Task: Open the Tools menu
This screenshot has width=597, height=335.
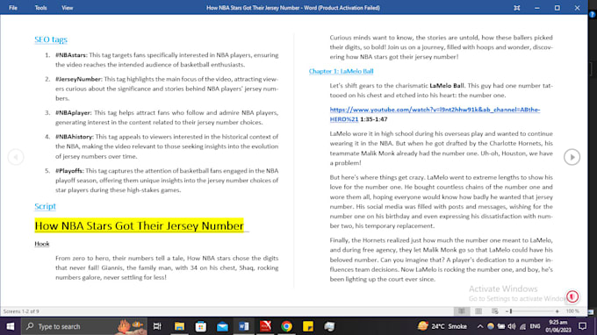Action: tap(40, 8)
